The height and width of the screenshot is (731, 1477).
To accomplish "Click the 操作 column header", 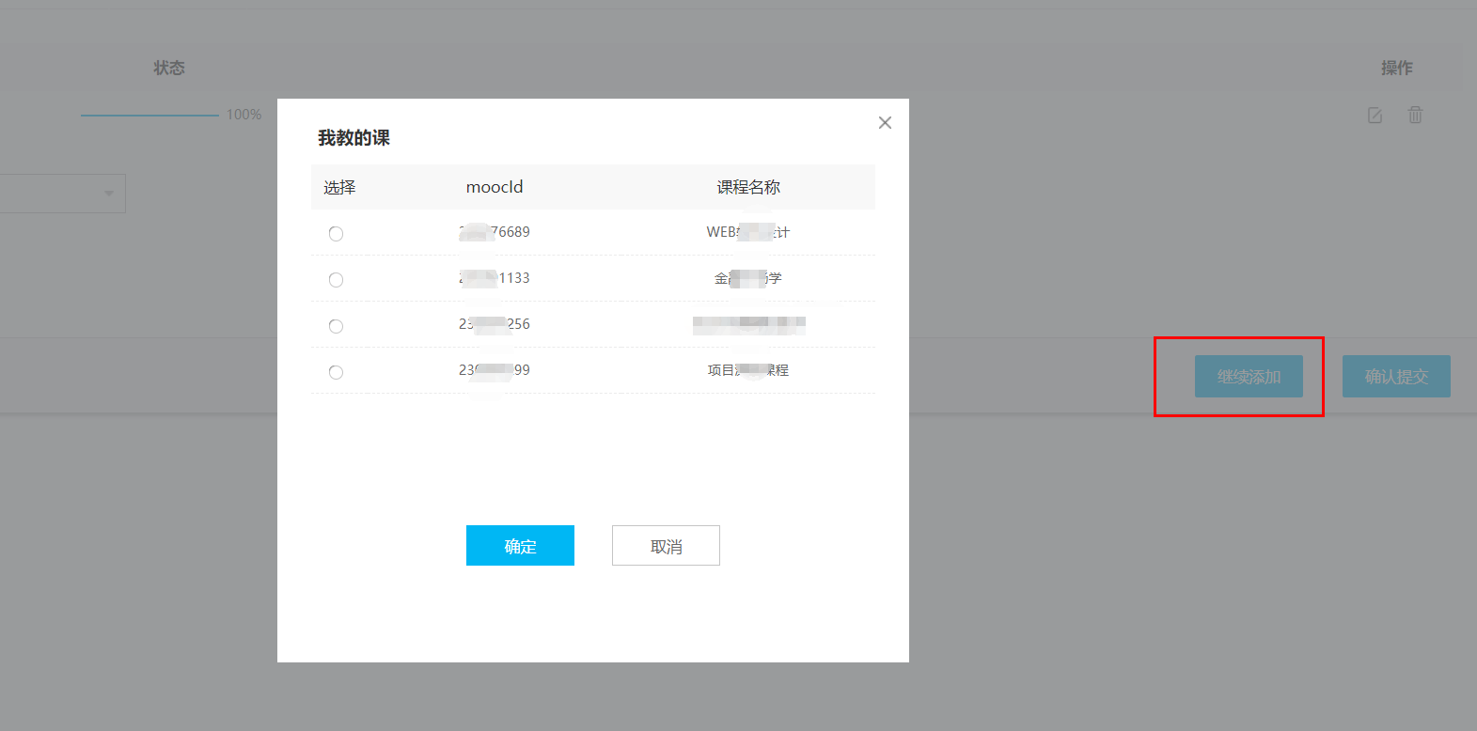I will [x=1396, y=68].
